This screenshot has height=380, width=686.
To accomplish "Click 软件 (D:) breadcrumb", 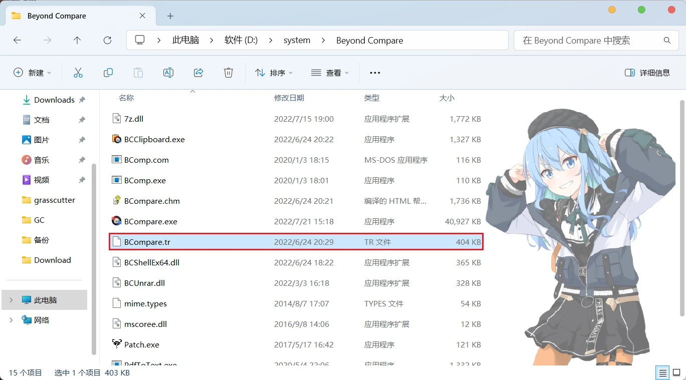I will point(241,40).
